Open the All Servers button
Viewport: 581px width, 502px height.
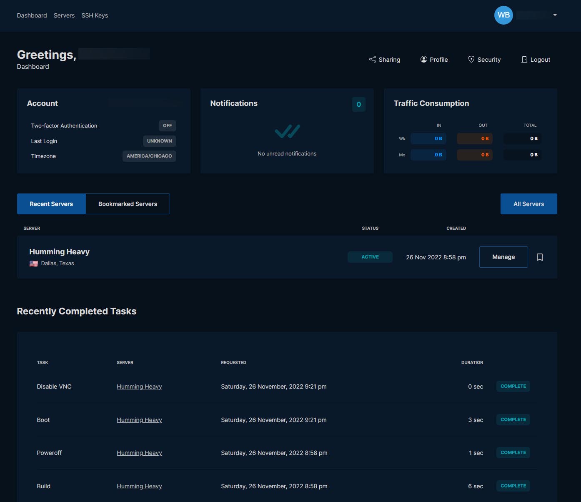point(528,204)
